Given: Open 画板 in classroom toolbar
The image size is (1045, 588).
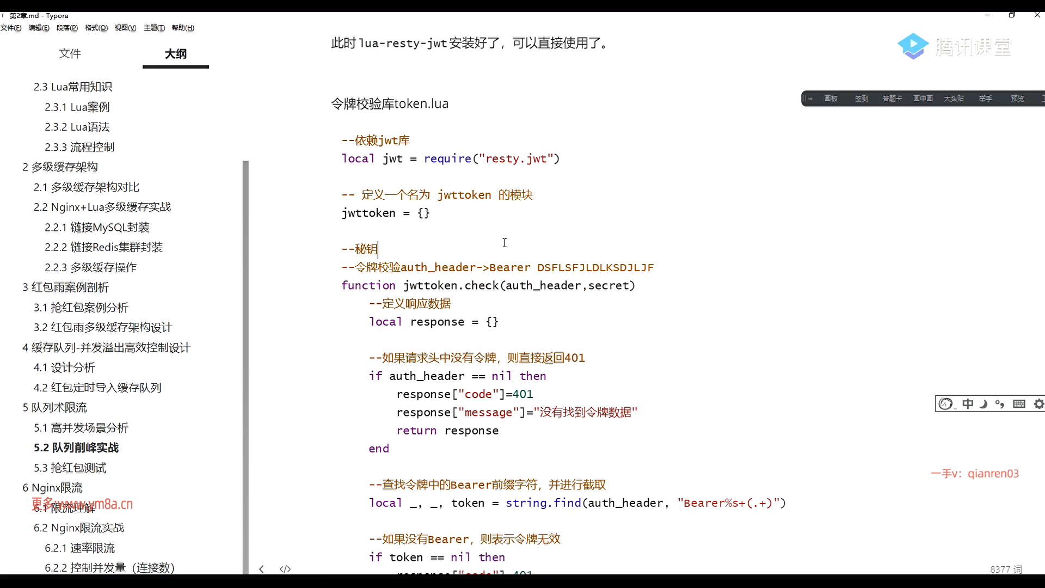Looking at the screenshot, I should click(x=831, y=99).
